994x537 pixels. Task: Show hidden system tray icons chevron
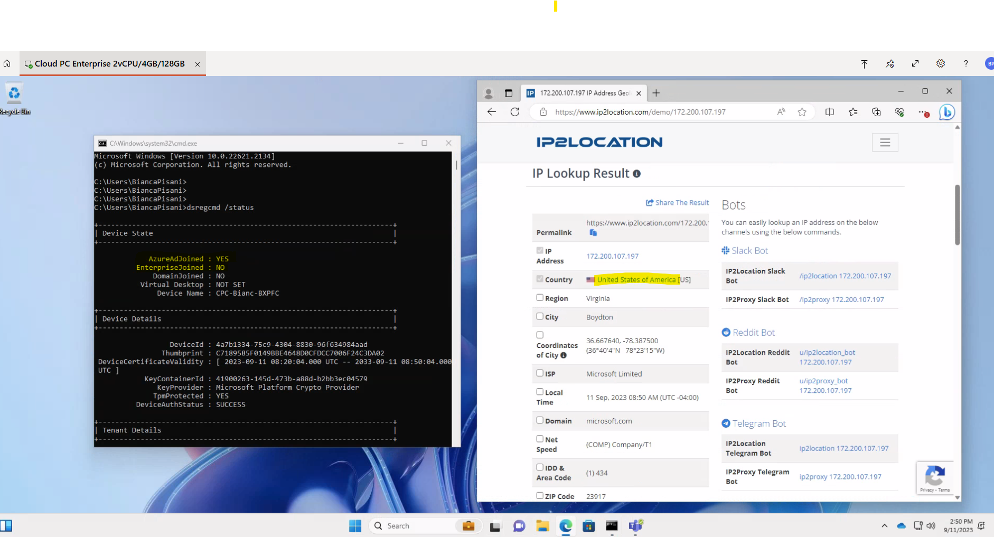click(x=885, y=526)
